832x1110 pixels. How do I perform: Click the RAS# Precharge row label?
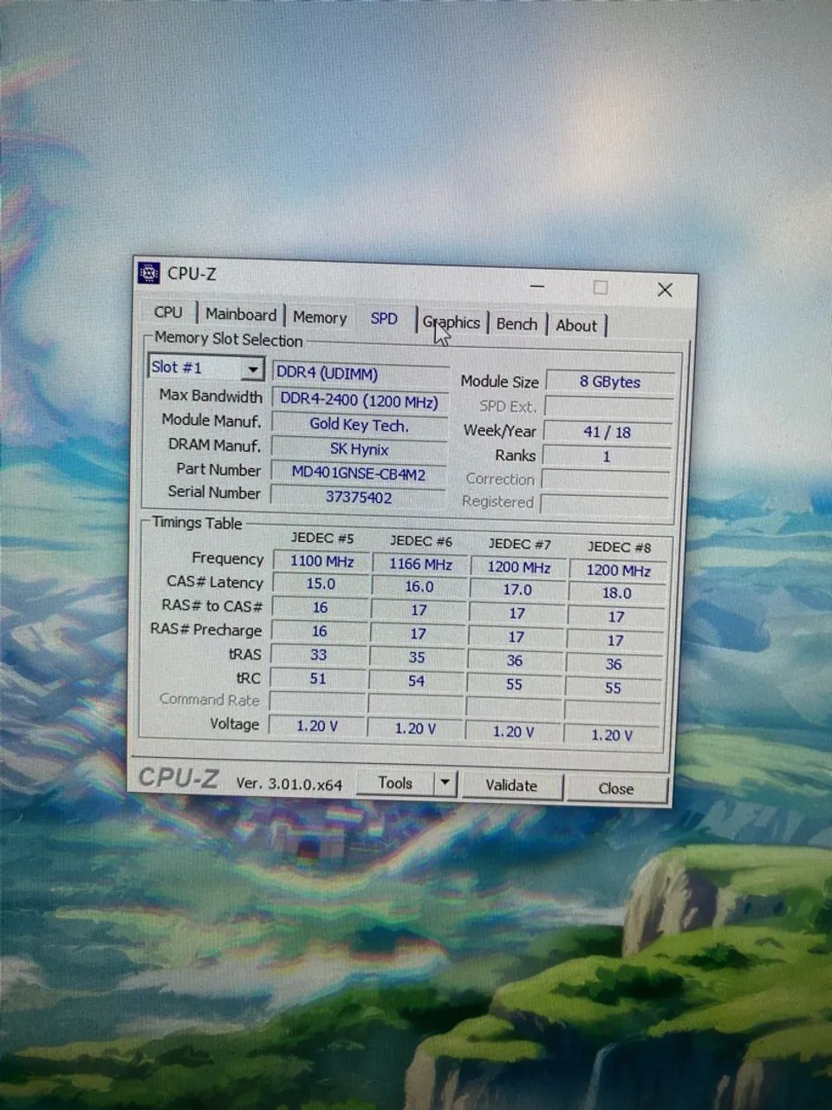[205, 630]
